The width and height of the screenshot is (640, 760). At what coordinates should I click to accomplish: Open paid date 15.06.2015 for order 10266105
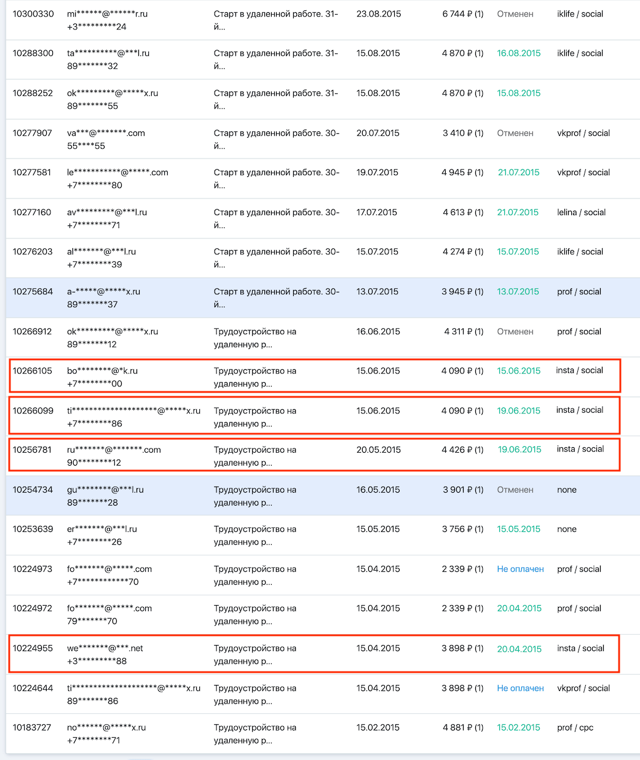(519, 370)
